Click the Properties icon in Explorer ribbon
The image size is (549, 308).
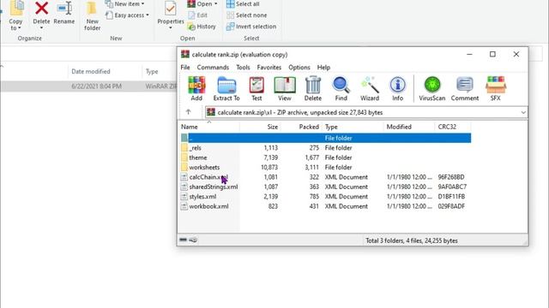[x=171, y=9]
